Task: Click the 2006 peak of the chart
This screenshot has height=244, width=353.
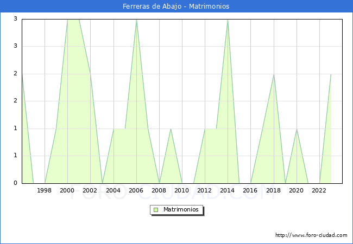Action: coord(137,20)
